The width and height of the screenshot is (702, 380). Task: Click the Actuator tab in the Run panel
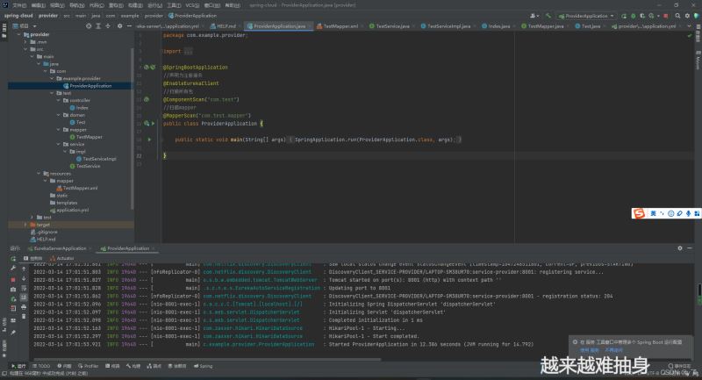click(x=64, y=259)
